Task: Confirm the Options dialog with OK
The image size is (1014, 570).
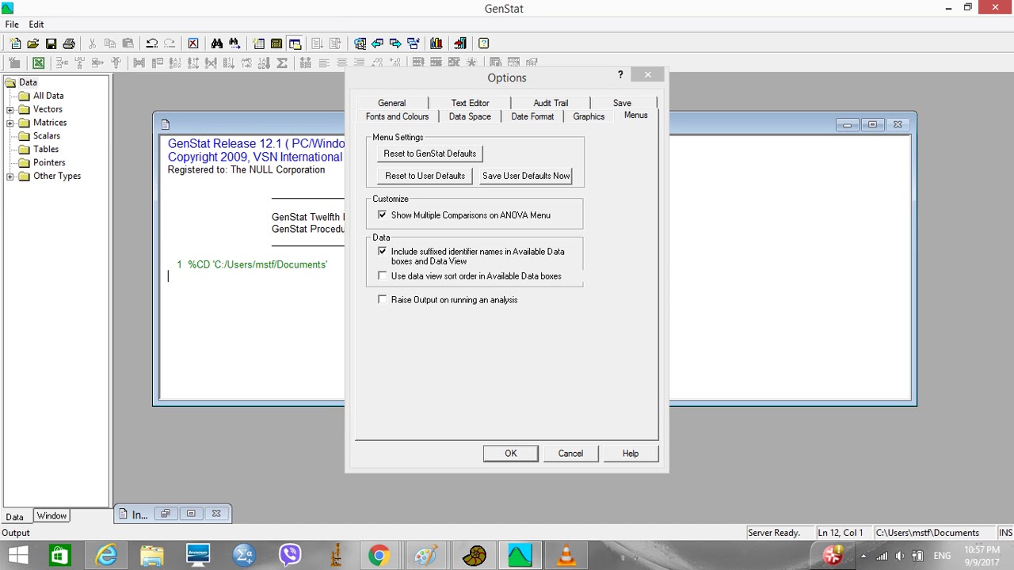Action: (510, 454)
